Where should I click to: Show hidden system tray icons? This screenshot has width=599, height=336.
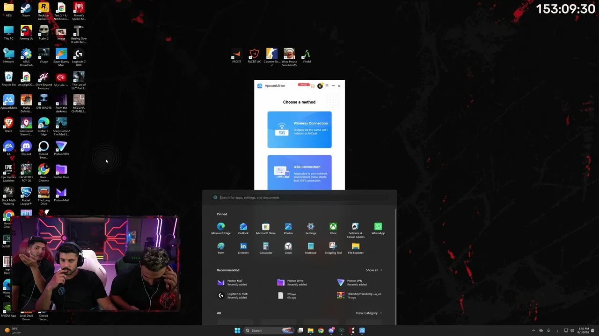[x=533, y=330]
